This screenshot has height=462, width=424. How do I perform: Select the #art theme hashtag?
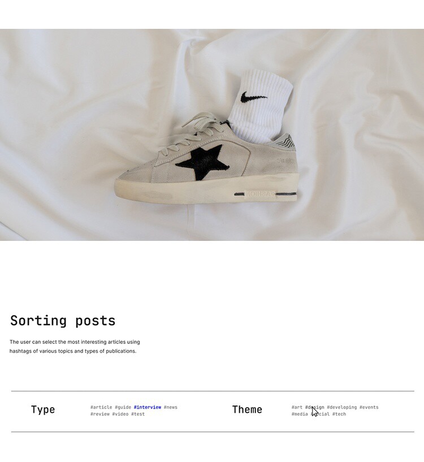(297, 407)
